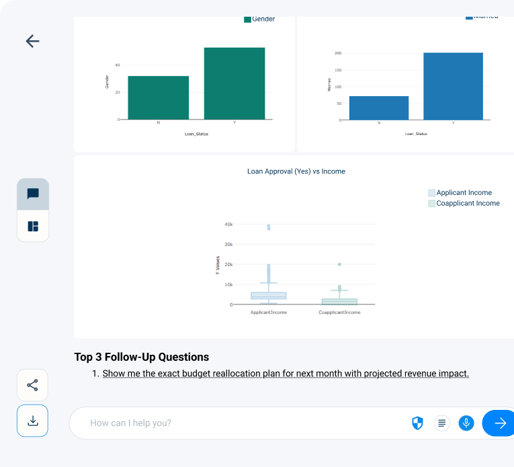
Task: Type in the 'How can I help you?' field
Action: click(x=242, y=423)
